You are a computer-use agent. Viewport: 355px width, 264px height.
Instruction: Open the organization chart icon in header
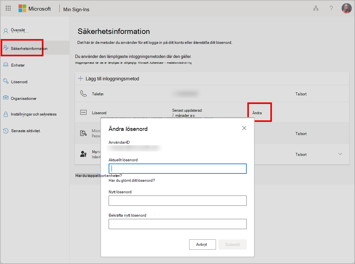click(x=316, y=8)
